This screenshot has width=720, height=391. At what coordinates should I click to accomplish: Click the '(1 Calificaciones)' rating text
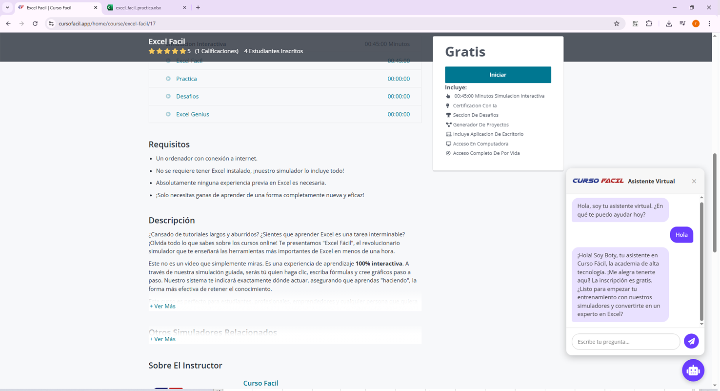click(x=217, y=51)
